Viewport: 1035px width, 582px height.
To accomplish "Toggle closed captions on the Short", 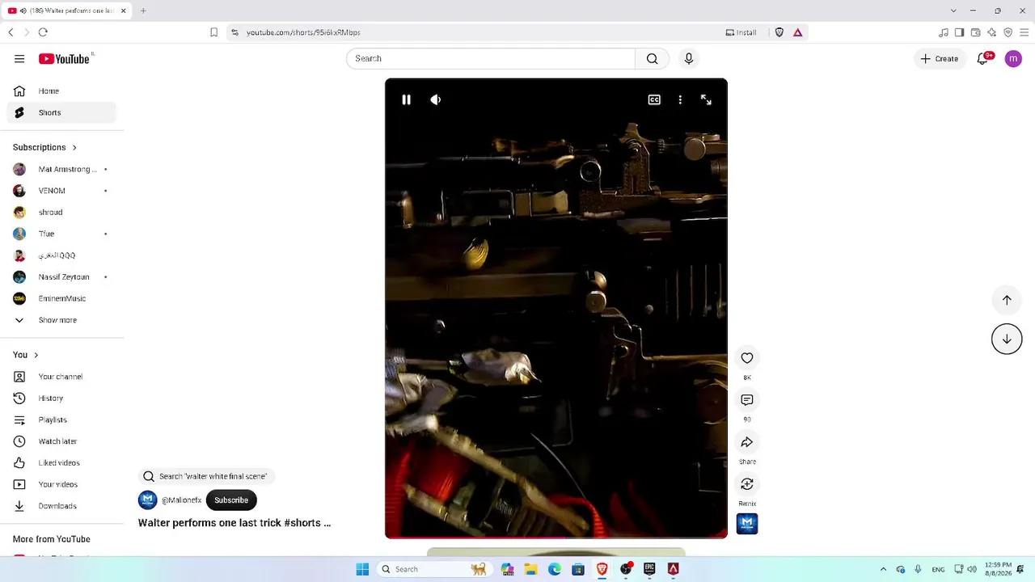I will click(x=654, y=99).
